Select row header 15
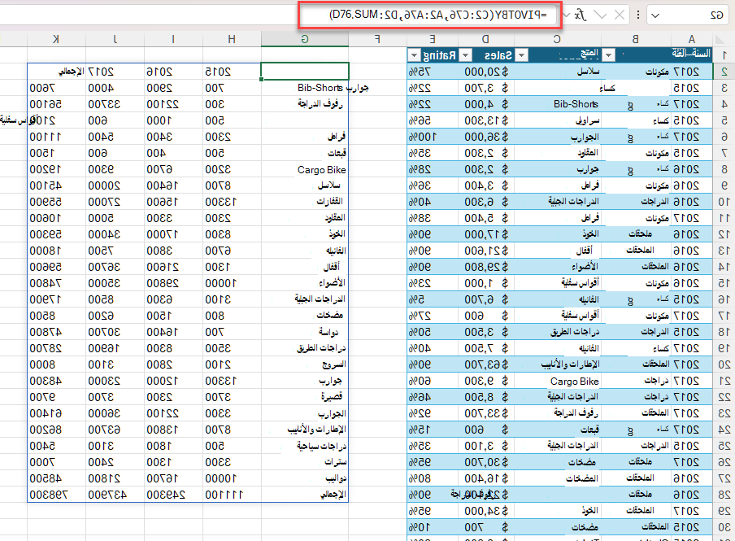The height and width of the screenshot is (541, 735). pyautogui.click(x=724, y=283)
